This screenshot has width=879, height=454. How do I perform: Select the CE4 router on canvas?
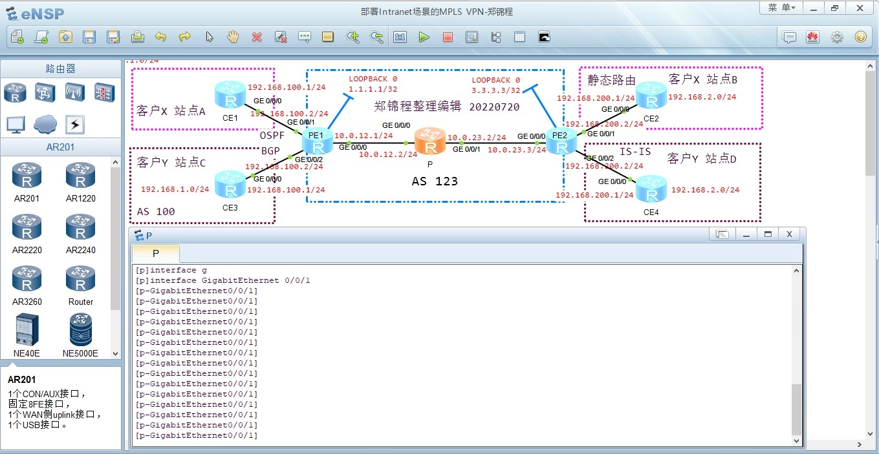pos(651,189)
